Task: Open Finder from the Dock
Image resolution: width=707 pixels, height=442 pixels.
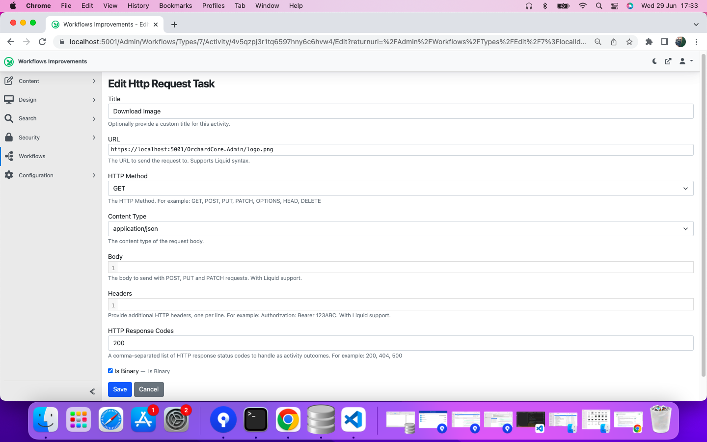Action: tap(46, 419)
